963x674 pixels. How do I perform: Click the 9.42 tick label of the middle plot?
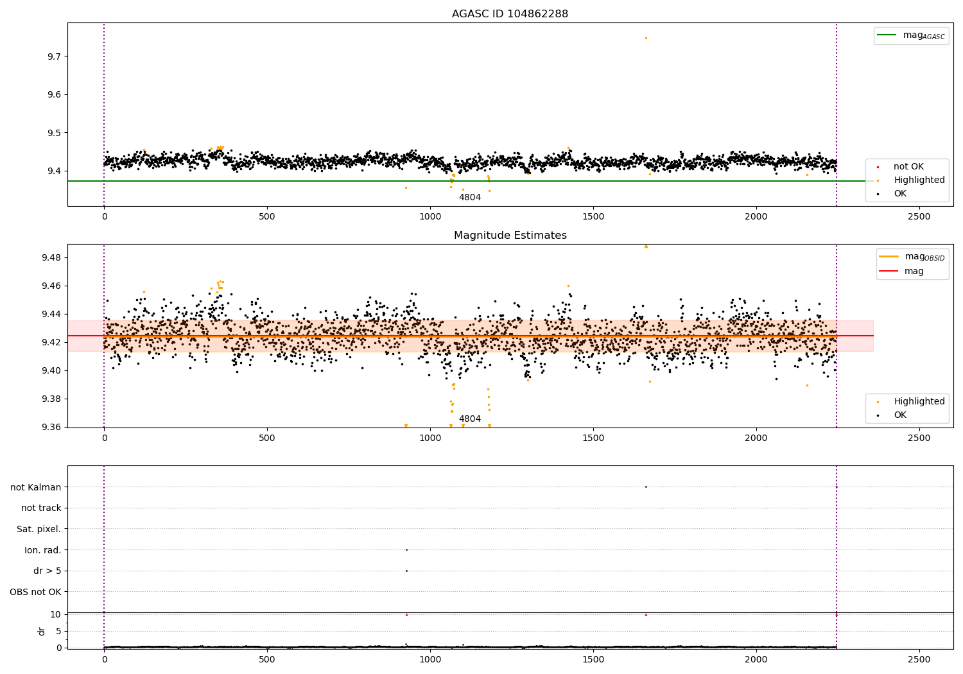point(51,342)
